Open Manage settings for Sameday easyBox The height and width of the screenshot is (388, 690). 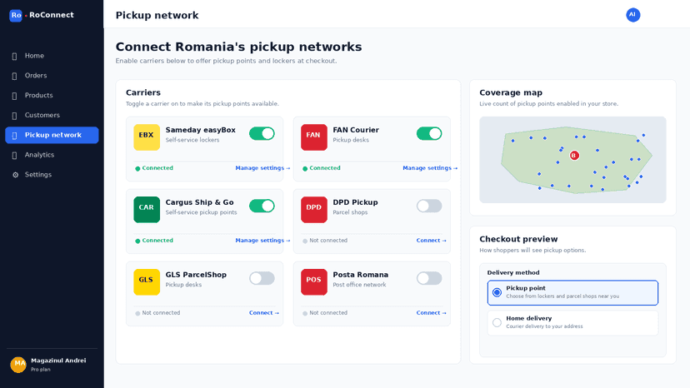click(x=262, y=168)
